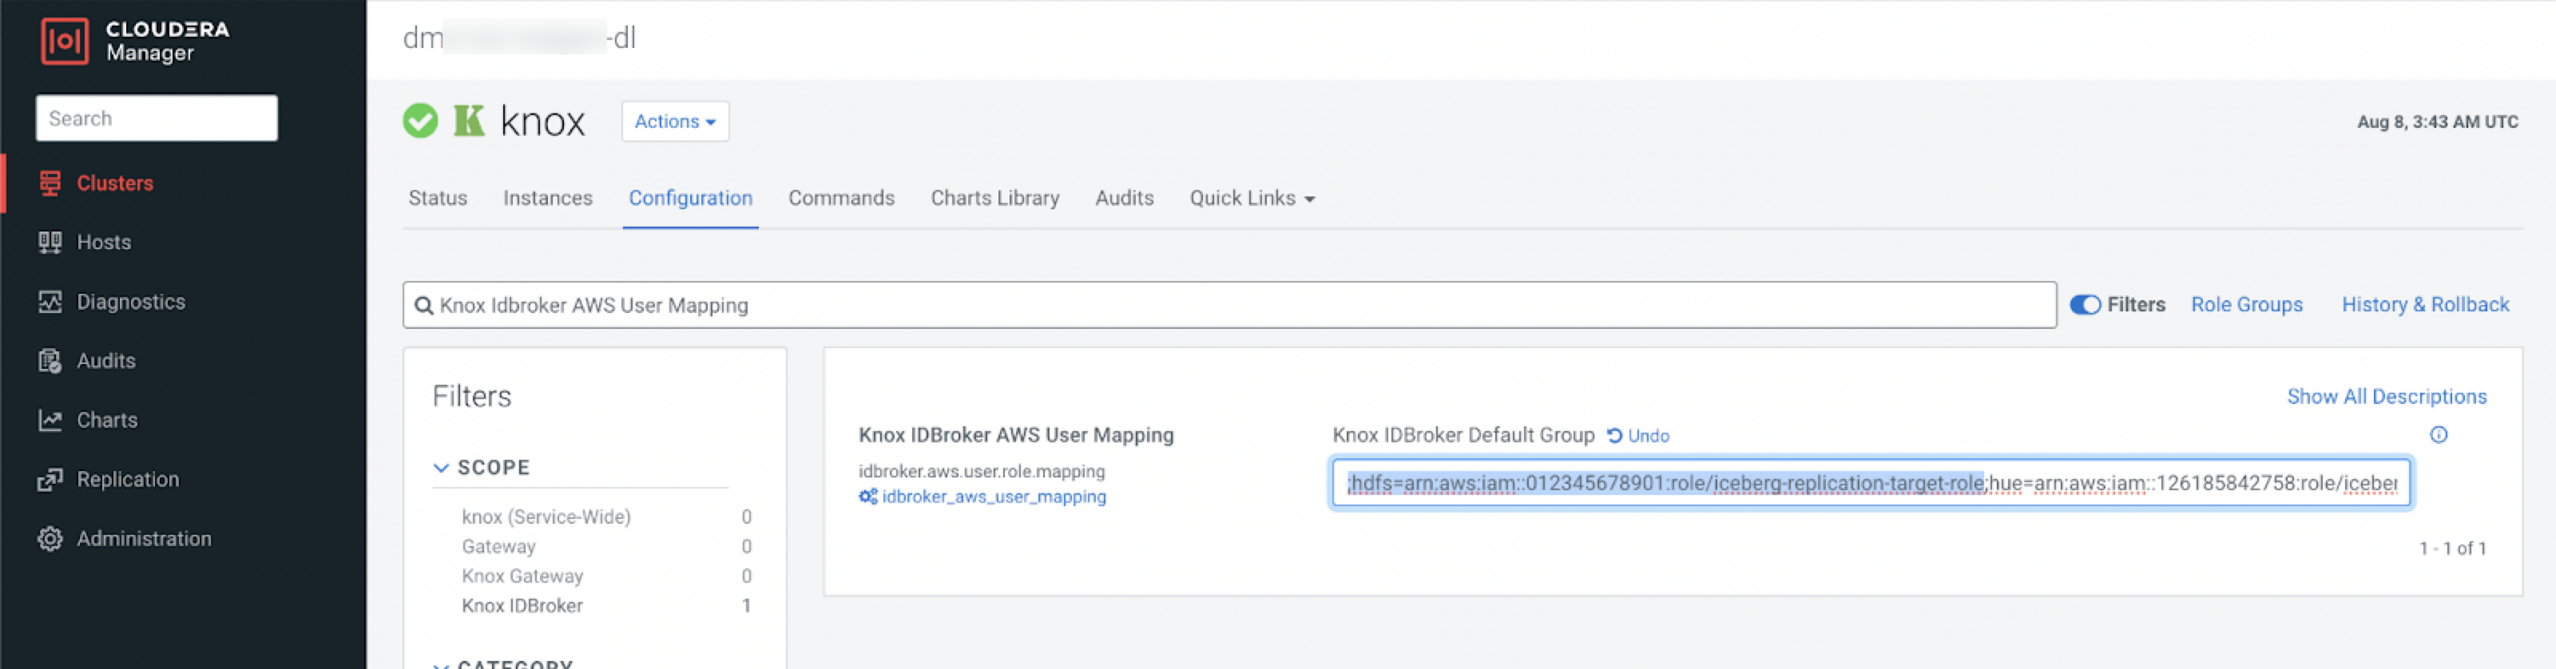Open Clusters in the sidebar
The height and width of the screenshot is (669, 2556).
coord(115,184)
